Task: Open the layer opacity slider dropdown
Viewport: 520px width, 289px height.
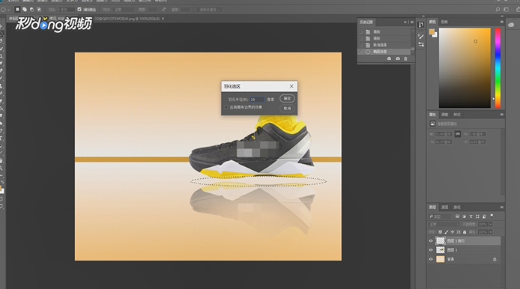Action: click(x=491, y=225)
